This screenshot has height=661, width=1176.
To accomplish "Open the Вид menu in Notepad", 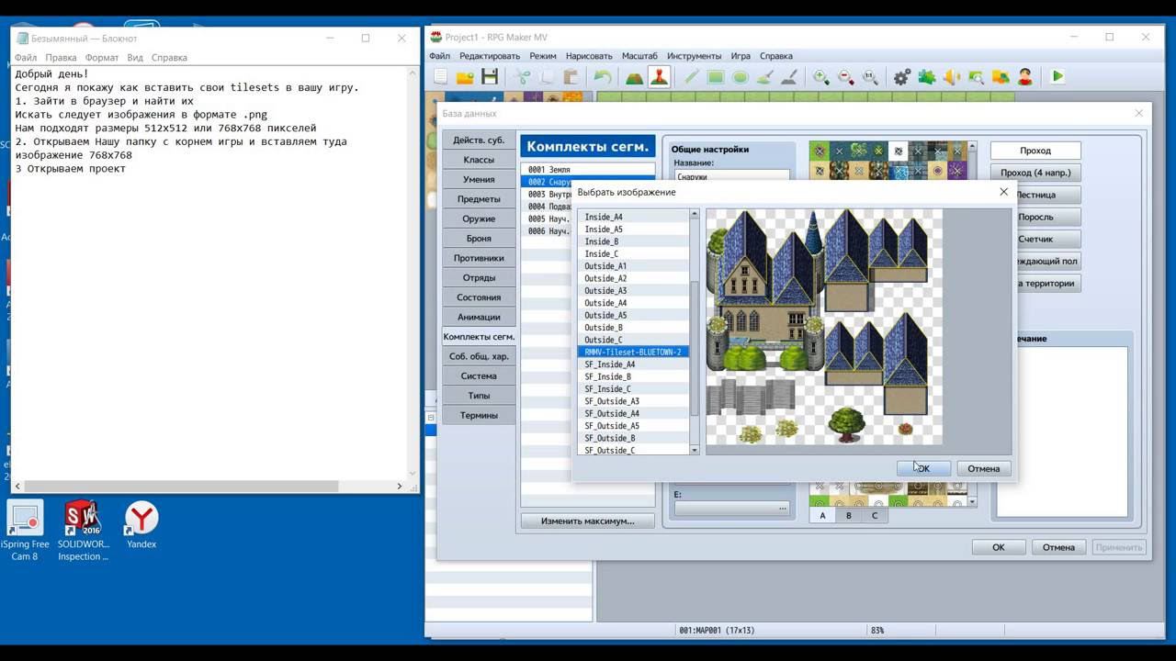I will coord(135,57).
